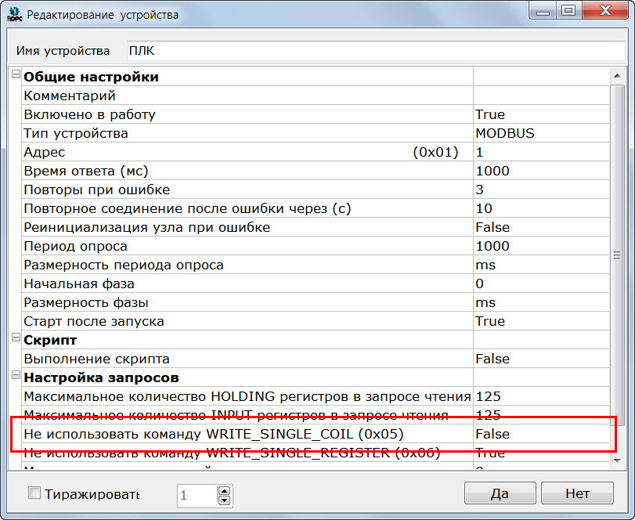This screenshot has width=635, height=520.
Task: Select the Размерность периода опроса value ms
Action: [540, 265]
